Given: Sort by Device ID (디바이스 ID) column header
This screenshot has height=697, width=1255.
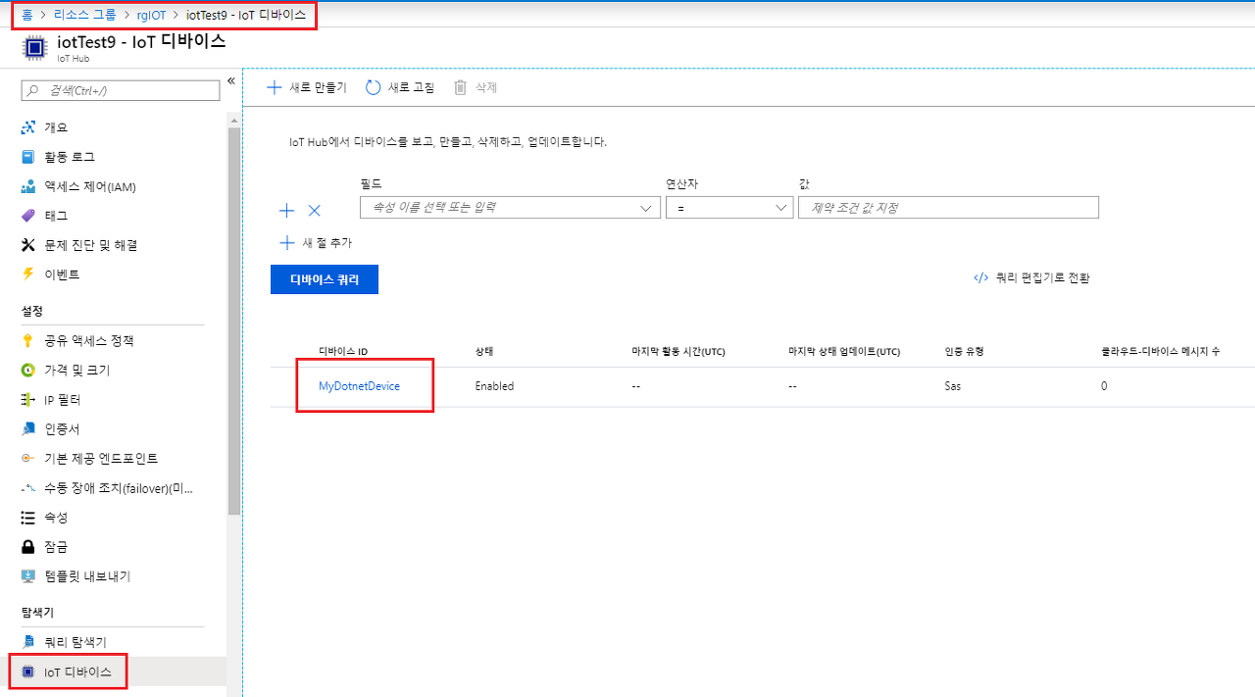Looking at the screenshot, I should tap(343, 351).
